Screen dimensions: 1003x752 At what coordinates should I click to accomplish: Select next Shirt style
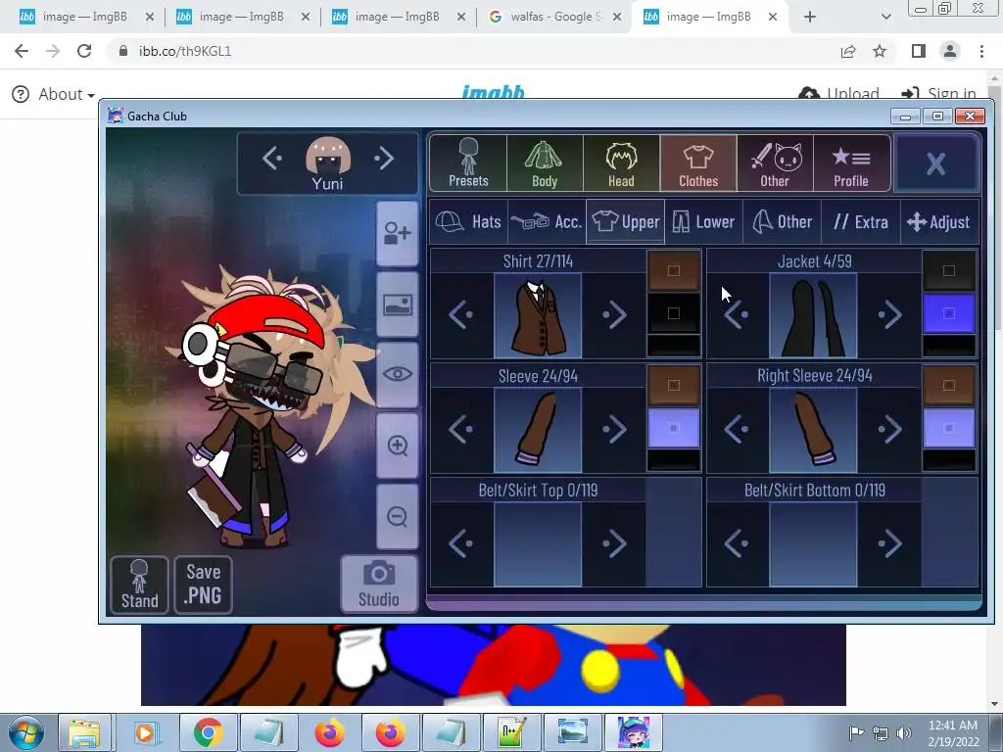coord(614,314)
